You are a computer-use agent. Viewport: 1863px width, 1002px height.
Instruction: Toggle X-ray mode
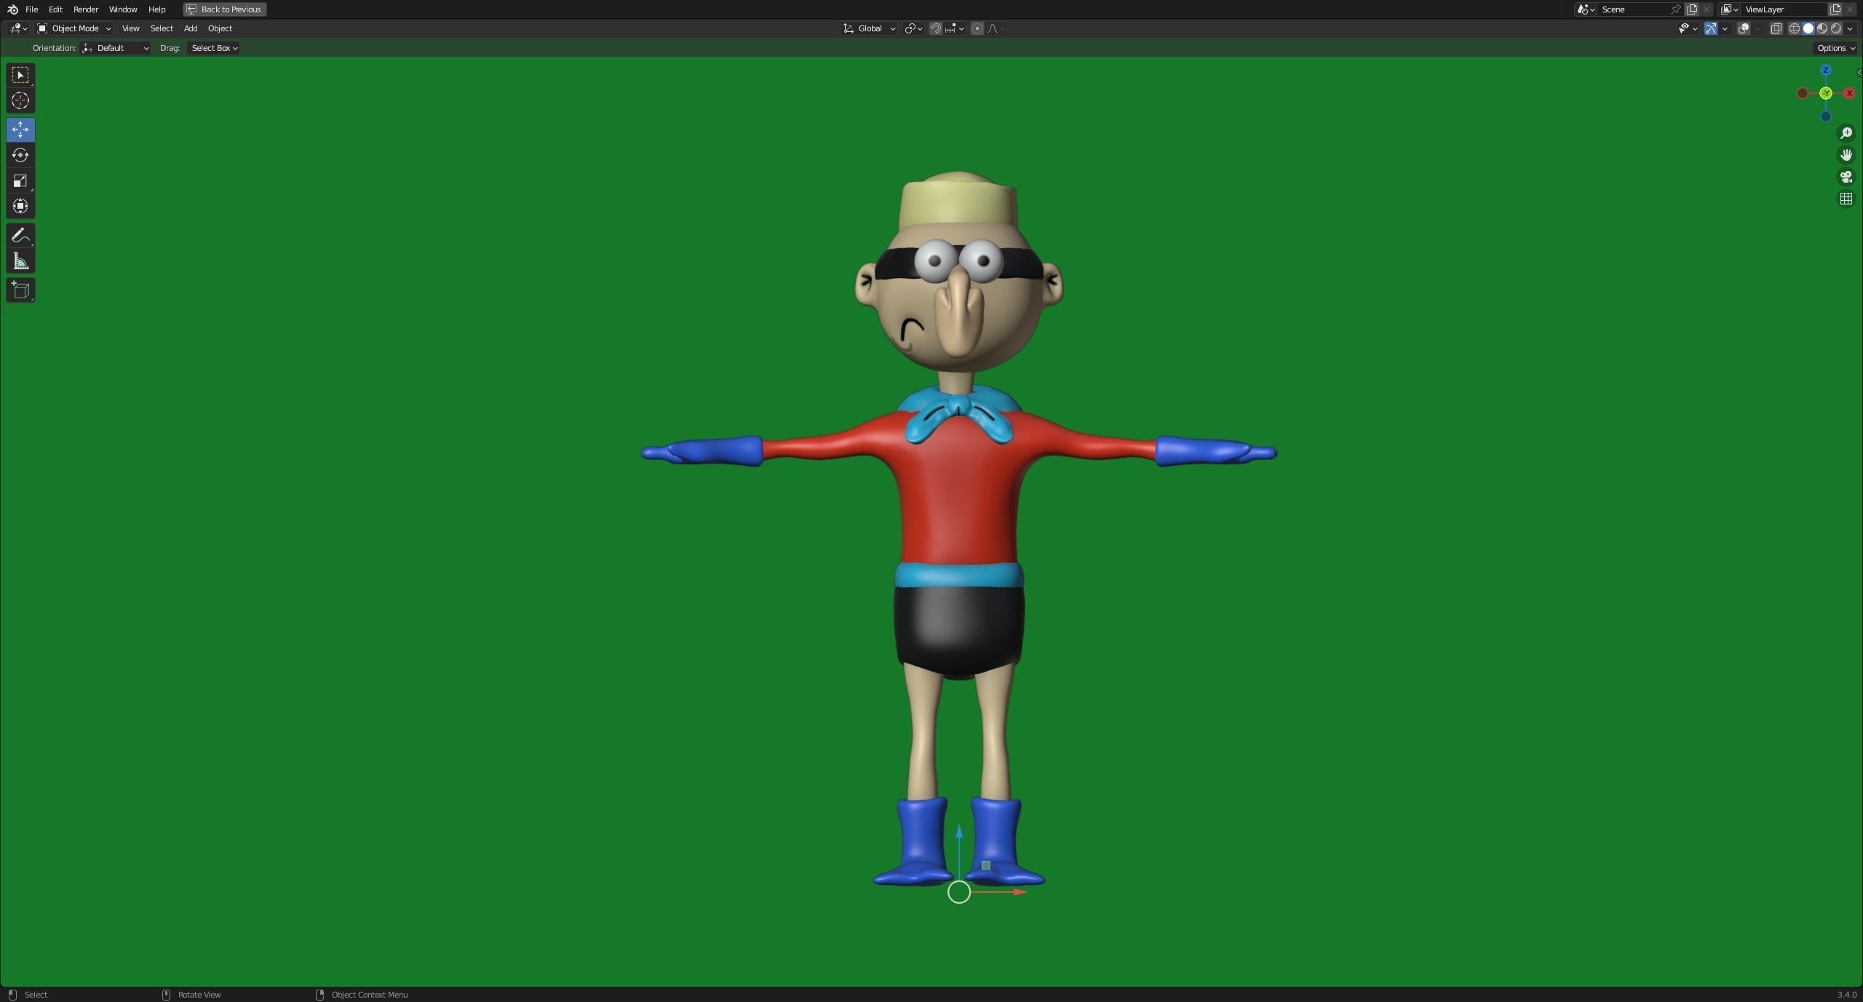coord(1776,28)
